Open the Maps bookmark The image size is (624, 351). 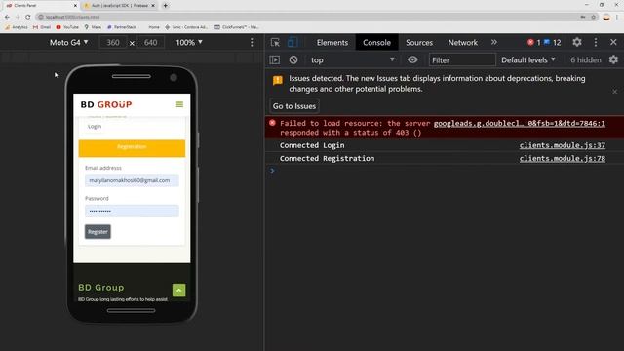[x=93, y=27]
